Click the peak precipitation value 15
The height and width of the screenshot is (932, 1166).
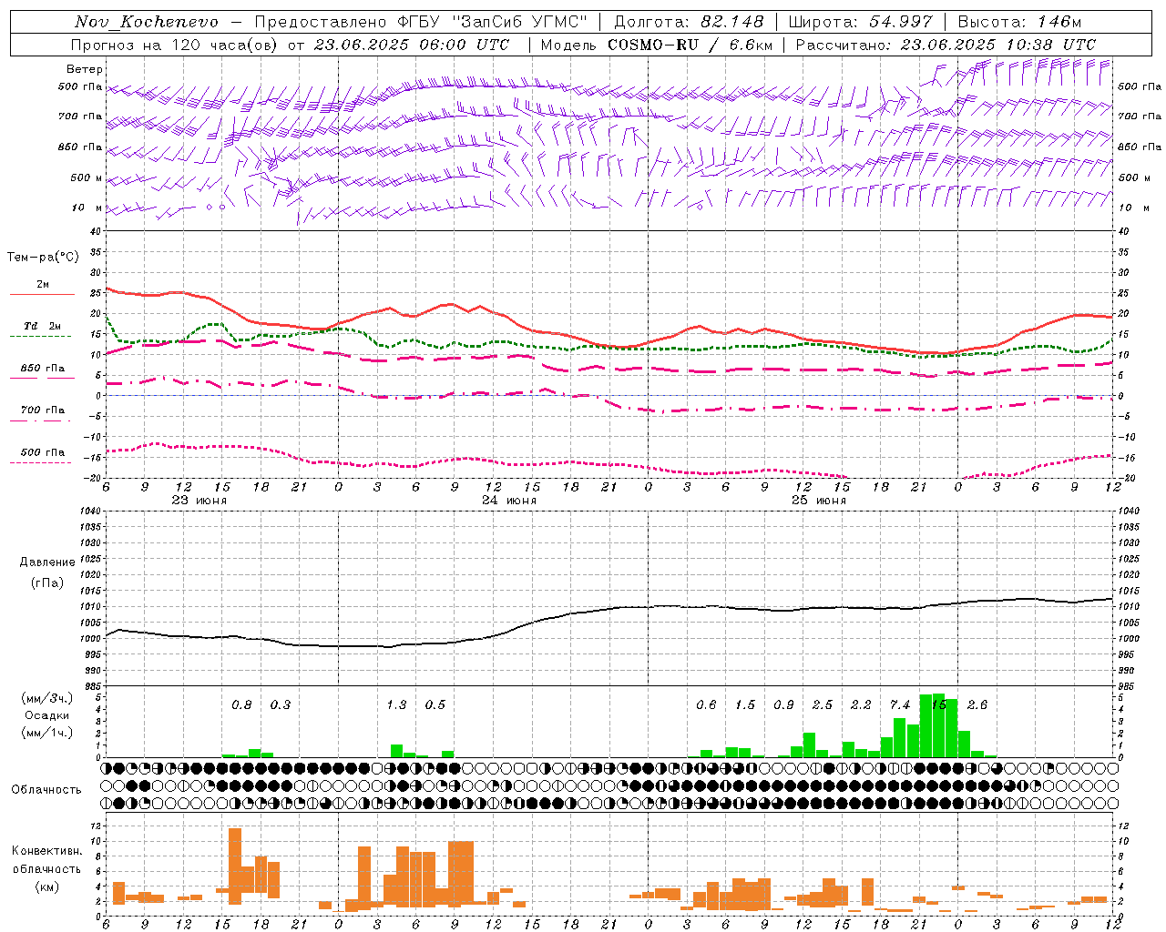pyautogui.click(x=938, y=705)
